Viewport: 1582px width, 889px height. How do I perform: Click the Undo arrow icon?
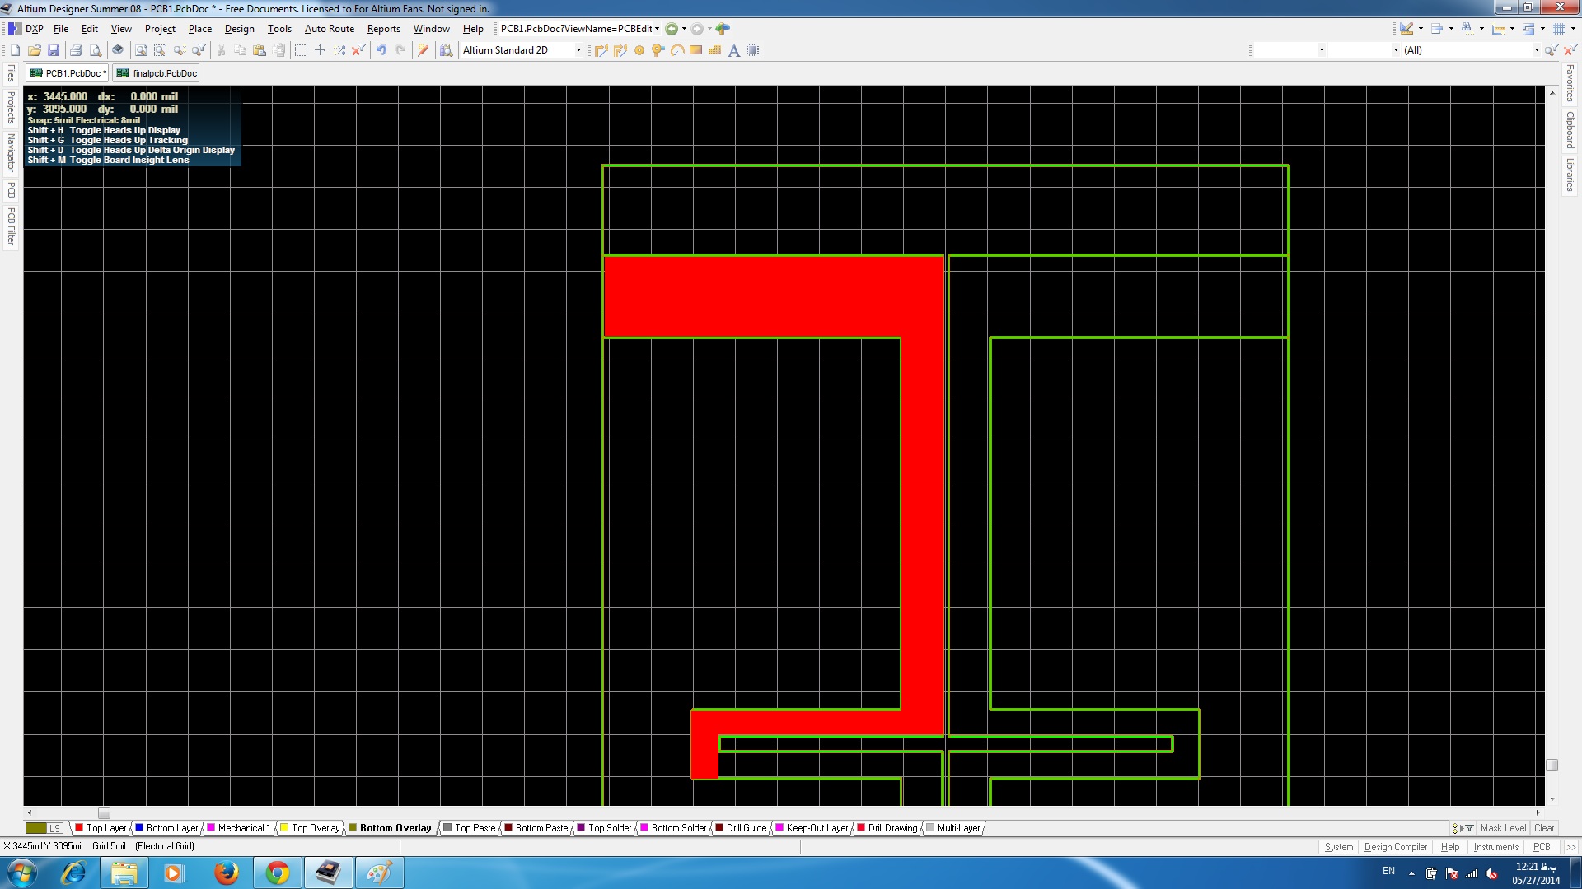381,50
